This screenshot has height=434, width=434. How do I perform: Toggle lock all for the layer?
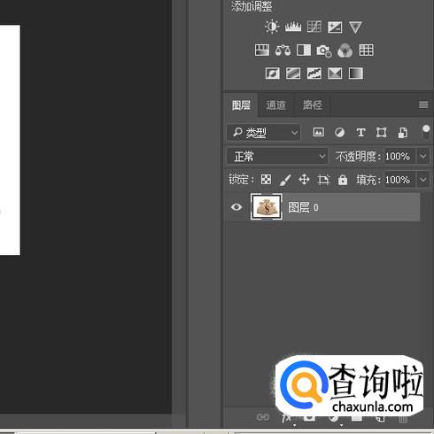tap(343, 180)
